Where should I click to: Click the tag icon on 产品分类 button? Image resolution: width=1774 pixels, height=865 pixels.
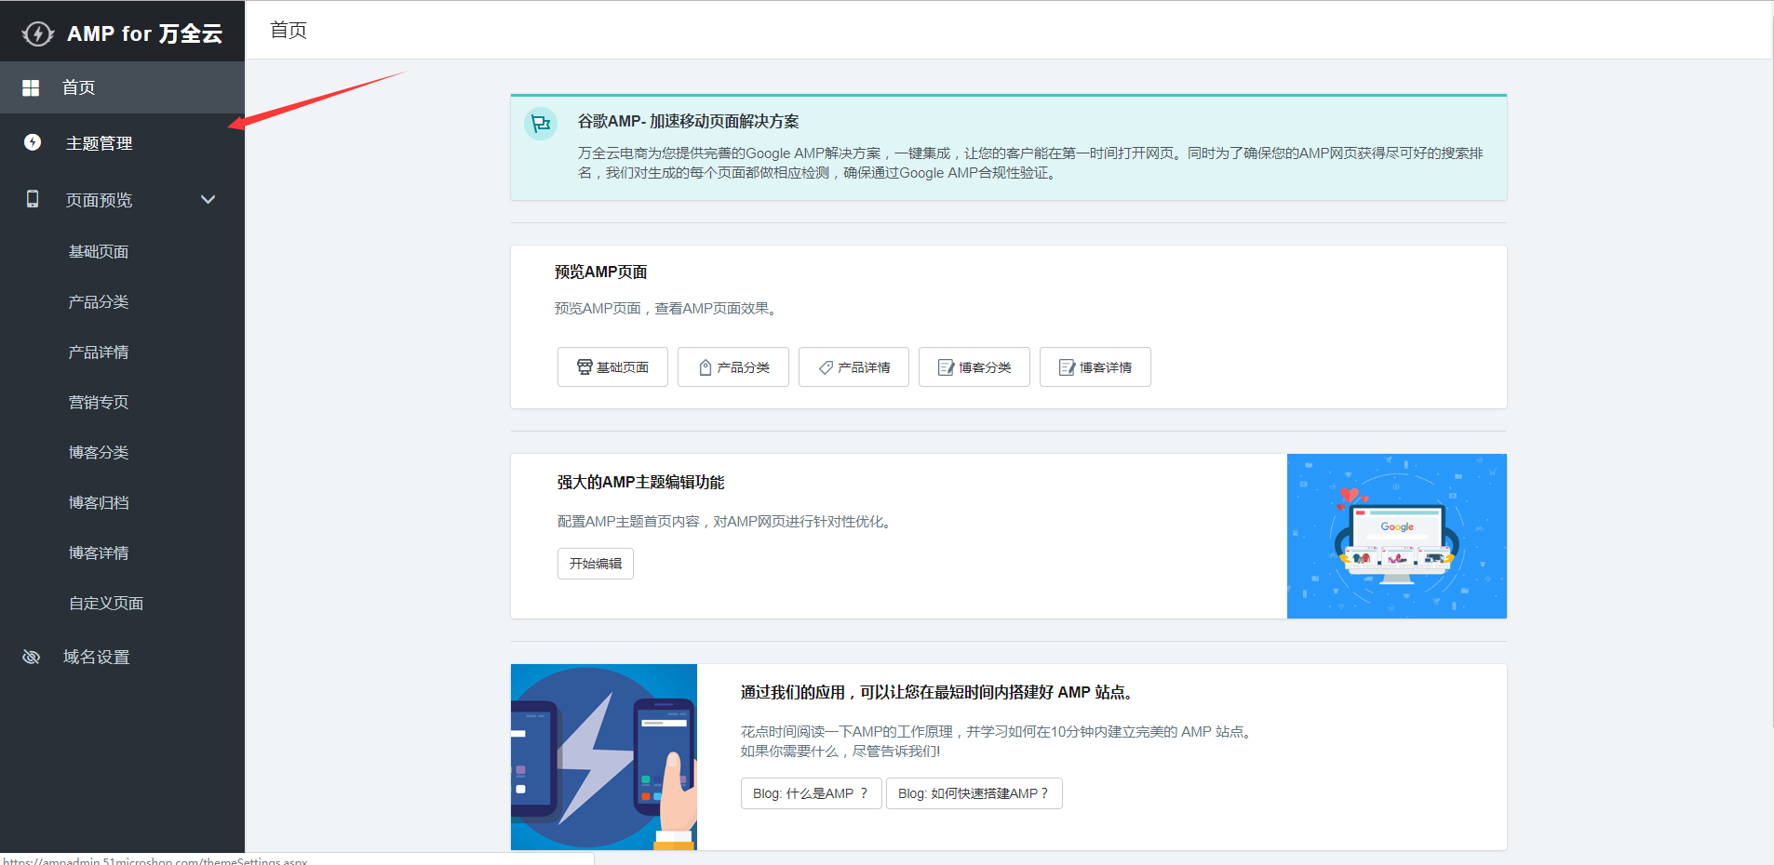point(706,367)
